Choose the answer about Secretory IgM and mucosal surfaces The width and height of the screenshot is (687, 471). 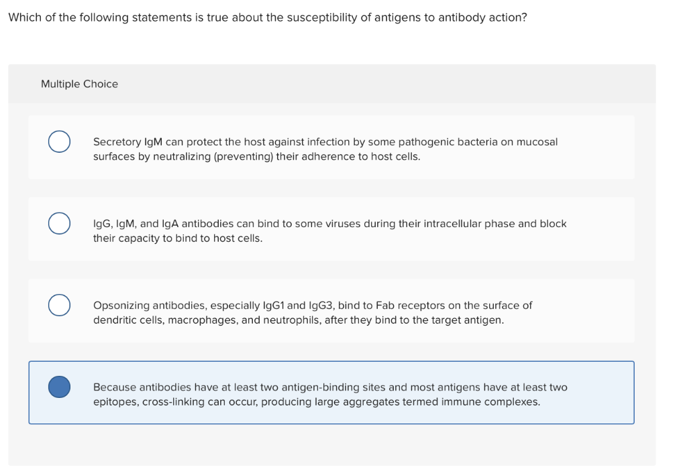pyautogui.click(x=325, y=149)
